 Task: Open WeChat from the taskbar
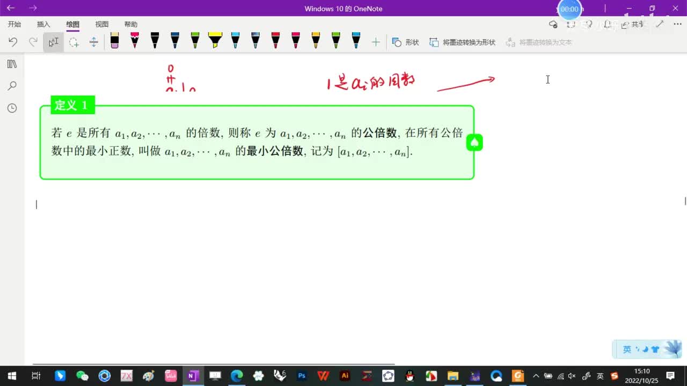pos(82,376)
